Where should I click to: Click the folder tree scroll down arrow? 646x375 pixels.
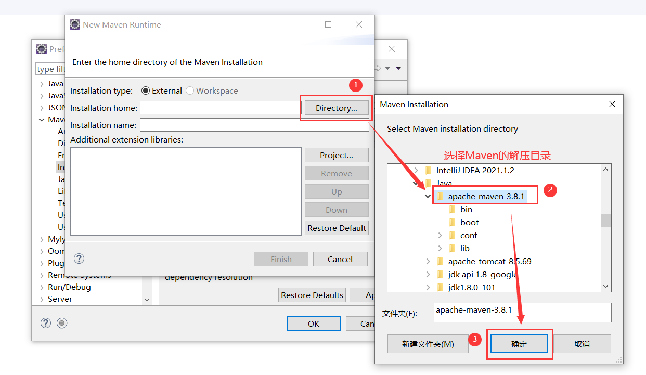point(605,286)
